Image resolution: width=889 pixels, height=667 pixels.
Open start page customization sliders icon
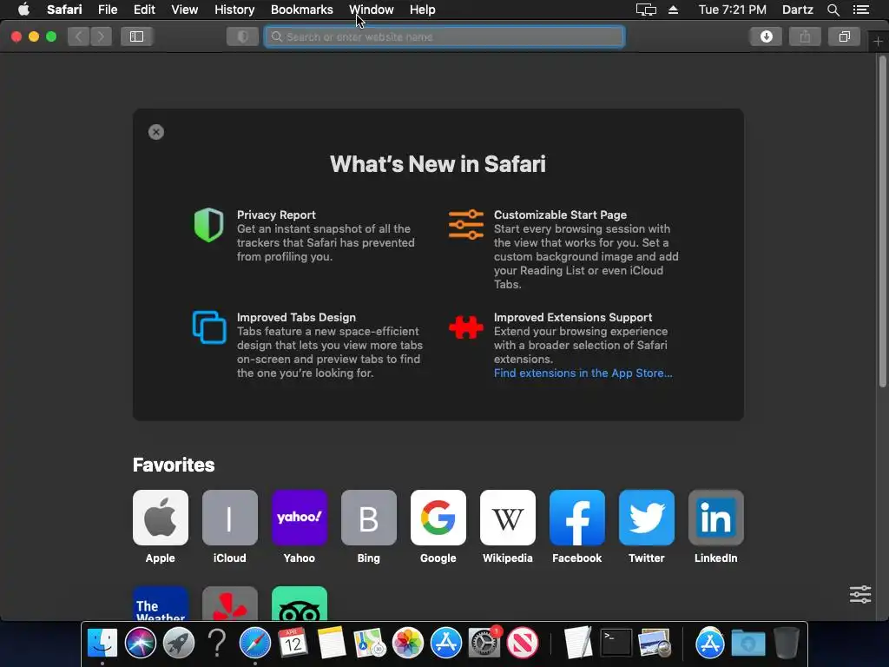(860, 594)
